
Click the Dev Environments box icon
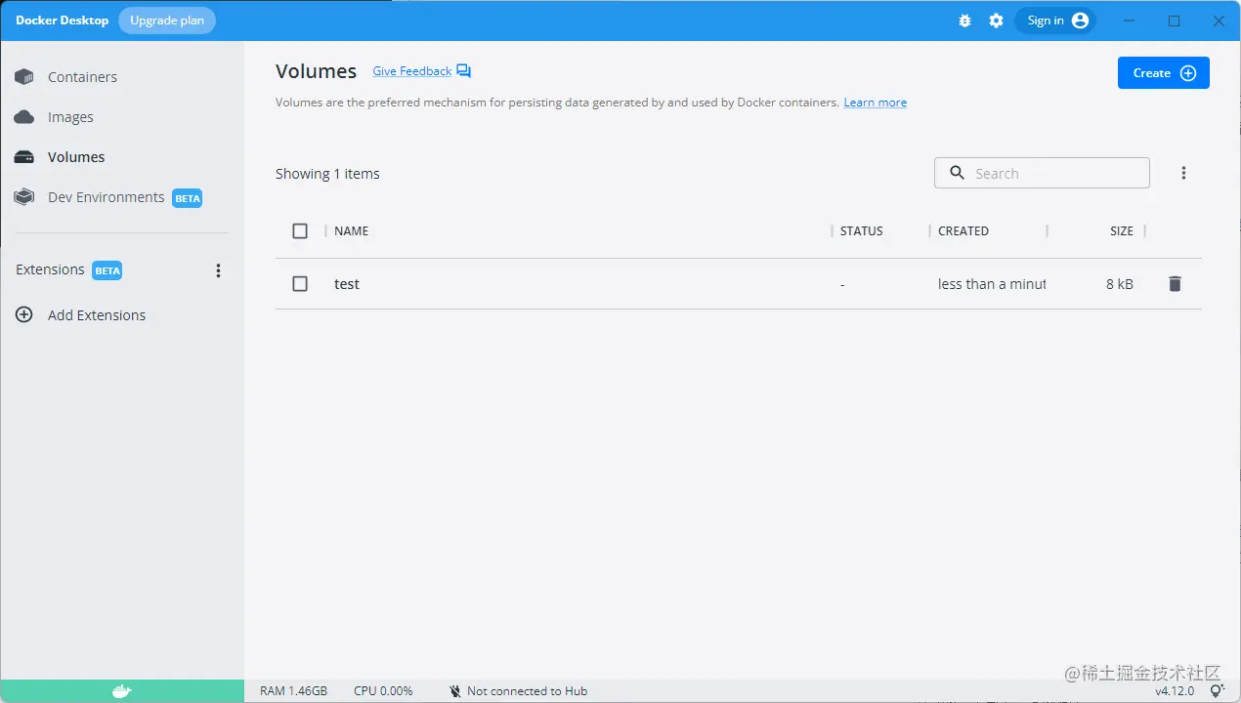tap(24, 197)
